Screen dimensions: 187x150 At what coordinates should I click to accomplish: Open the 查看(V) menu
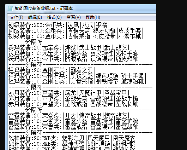pyautogui.click(x=74, y=17)
